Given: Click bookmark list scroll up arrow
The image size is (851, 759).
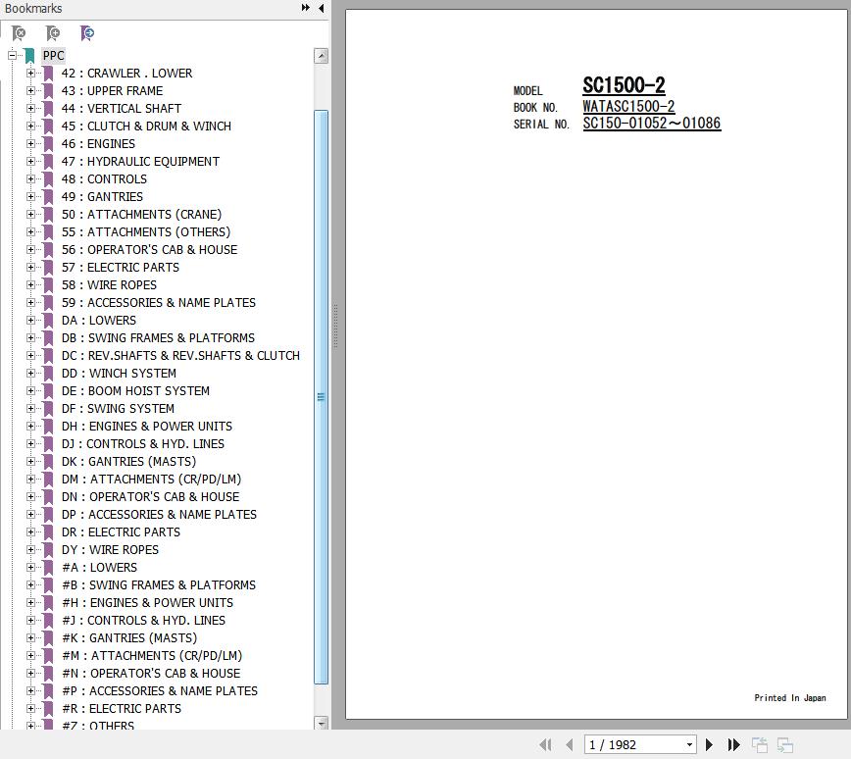Looking at the screenshot, I should coord(321,55).
